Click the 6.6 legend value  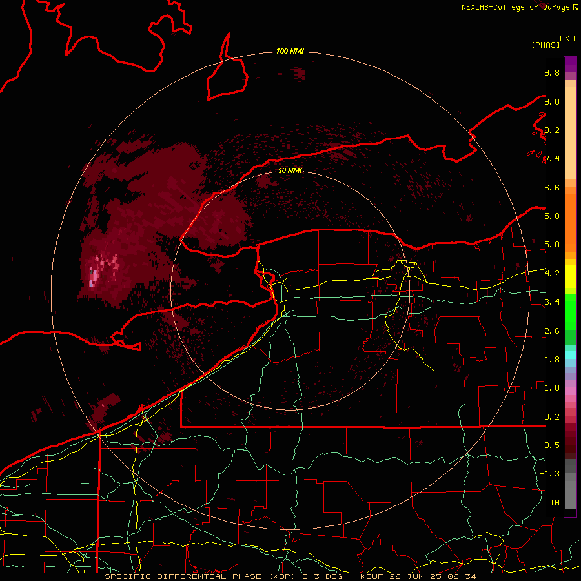pos(552,187)
